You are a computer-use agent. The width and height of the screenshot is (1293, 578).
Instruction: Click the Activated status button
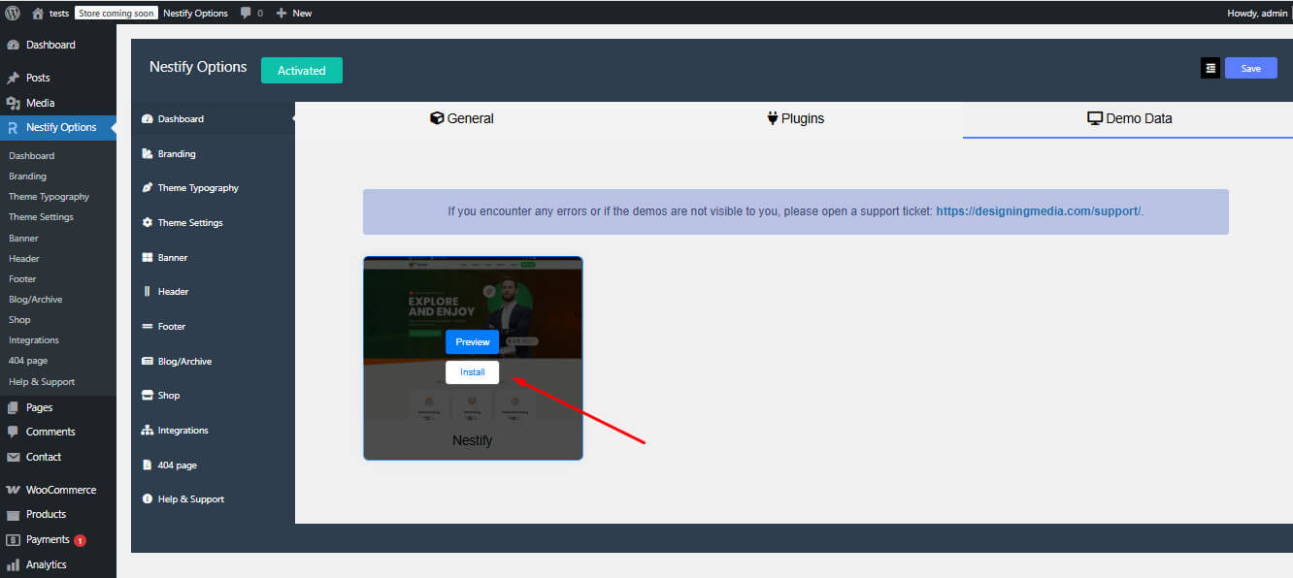click(x=302, y=70)
